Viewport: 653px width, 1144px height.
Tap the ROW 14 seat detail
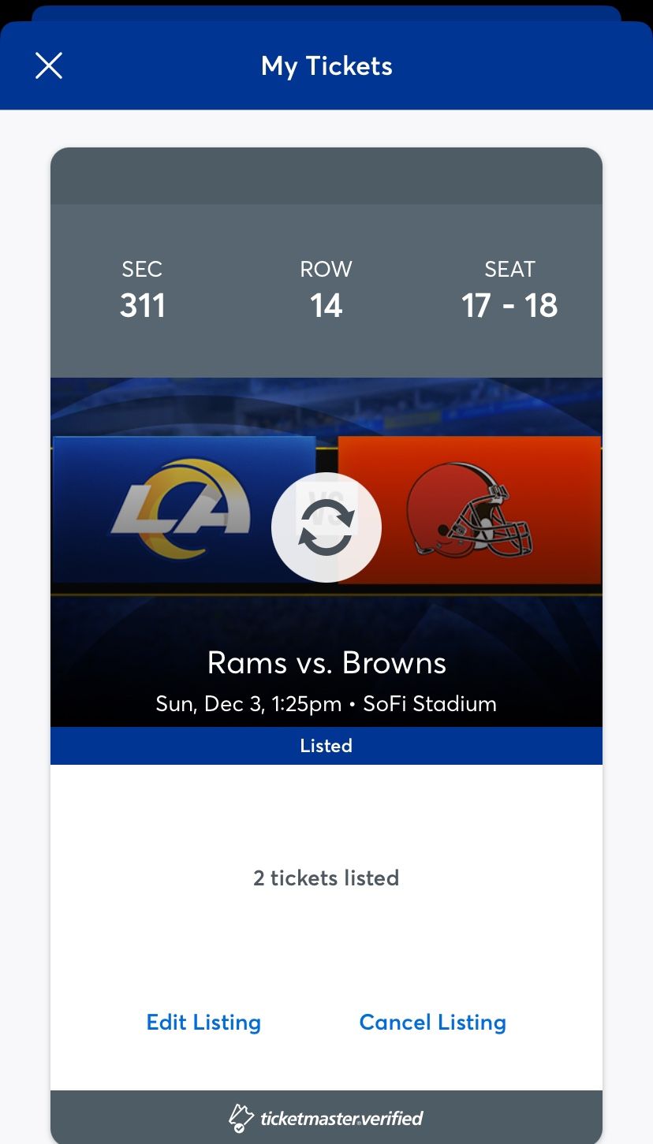(326, 290)
